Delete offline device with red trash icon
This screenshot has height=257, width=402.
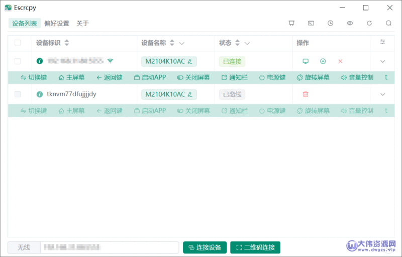(306, 94)
